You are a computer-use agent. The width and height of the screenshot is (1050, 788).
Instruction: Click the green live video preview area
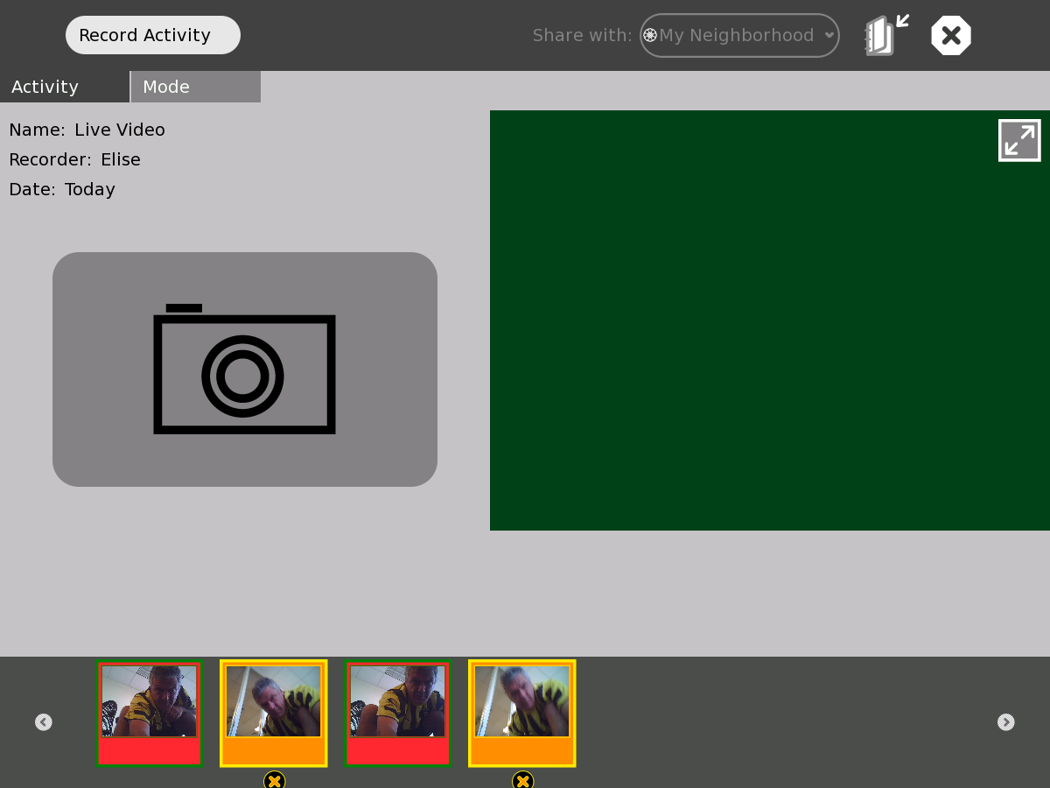coord(752,333)
